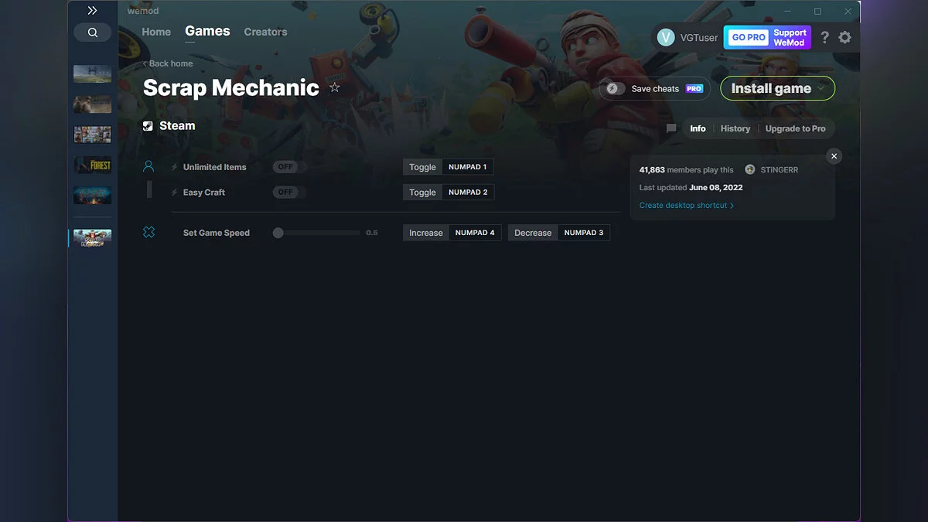Open the search in the left sidebar
Screen dimensions: 928x522
92,32
